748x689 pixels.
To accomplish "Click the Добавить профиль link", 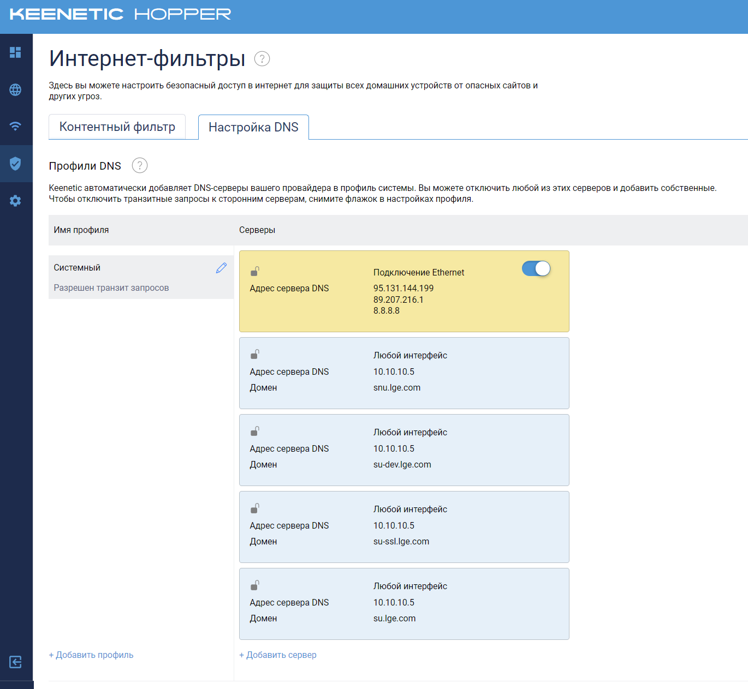I will [91, 655].
